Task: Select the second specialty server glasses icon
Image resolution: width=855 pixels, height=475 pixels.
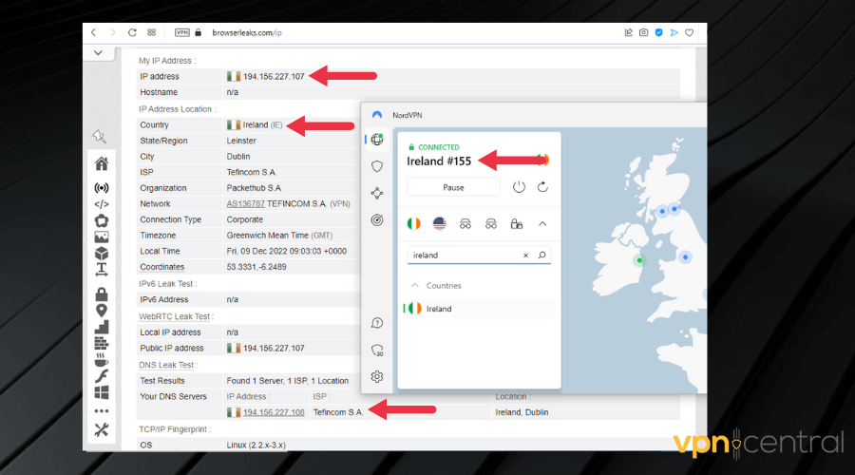Action: click(x=491, y=224)
